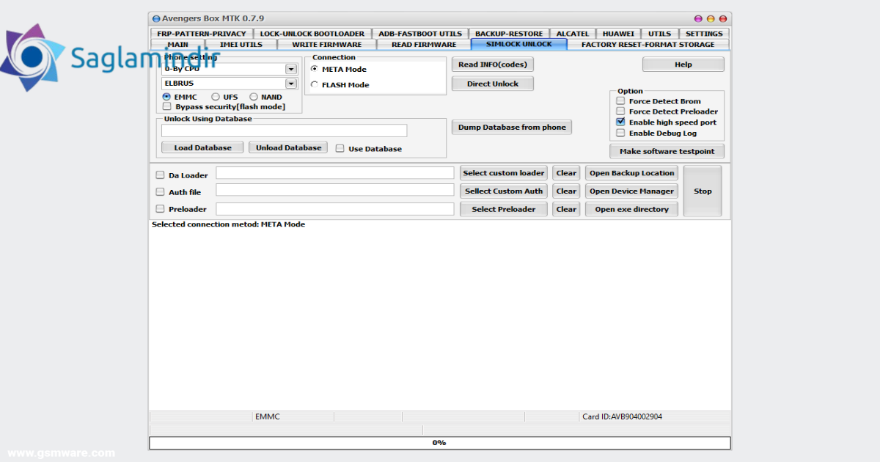The height and width of the screenshot is (462, 880).
Task: Tick the Da Loader checkbox
Action: (x=161, y=175)
